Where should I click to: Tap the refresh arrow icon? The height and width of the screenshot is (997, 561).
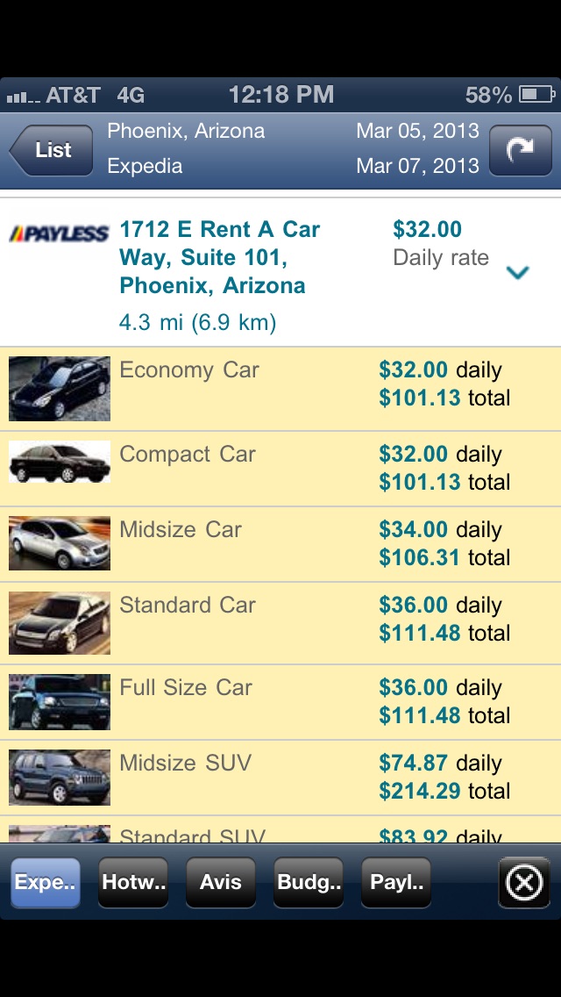[520, 150]
